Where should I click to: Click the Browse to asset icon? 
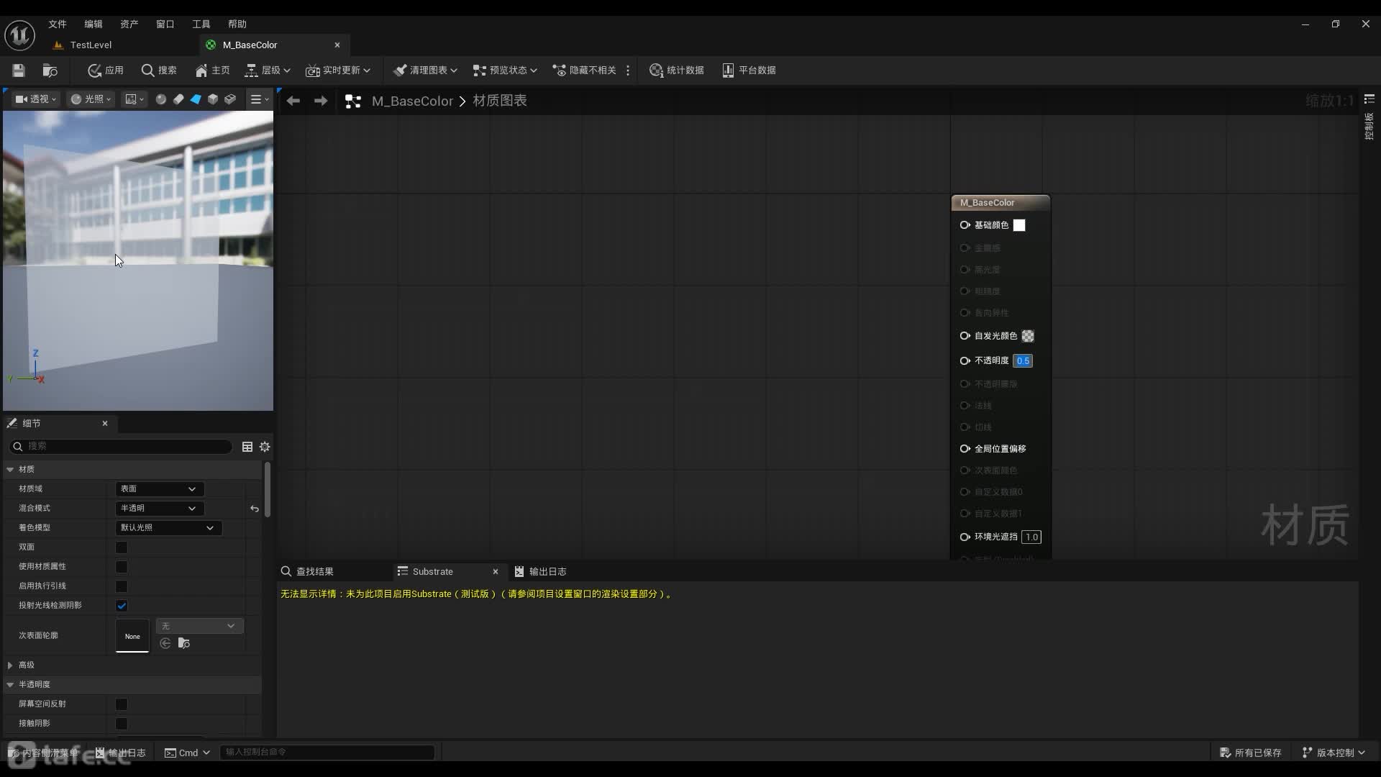point(50,70)
